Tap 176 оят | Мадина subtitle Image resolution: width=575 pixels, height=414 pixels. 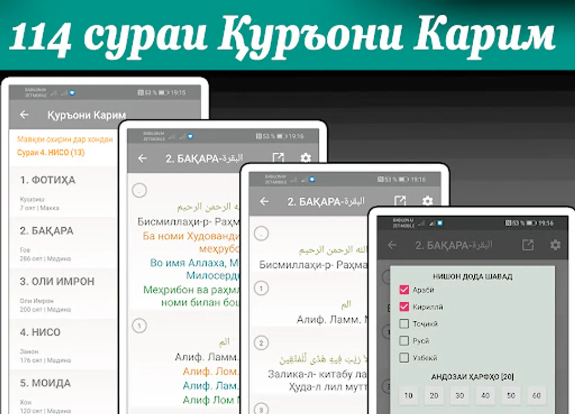[46, 360]
